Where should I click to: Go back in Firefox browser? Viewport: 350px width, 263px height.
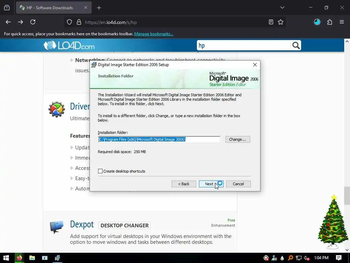tap(8, 22)
